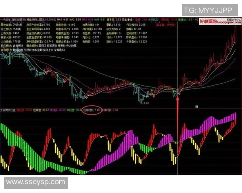Viewport: 242px width, 193px height.
Task: Click the 股东人数: 80552 field
Action: click(10, 37)
